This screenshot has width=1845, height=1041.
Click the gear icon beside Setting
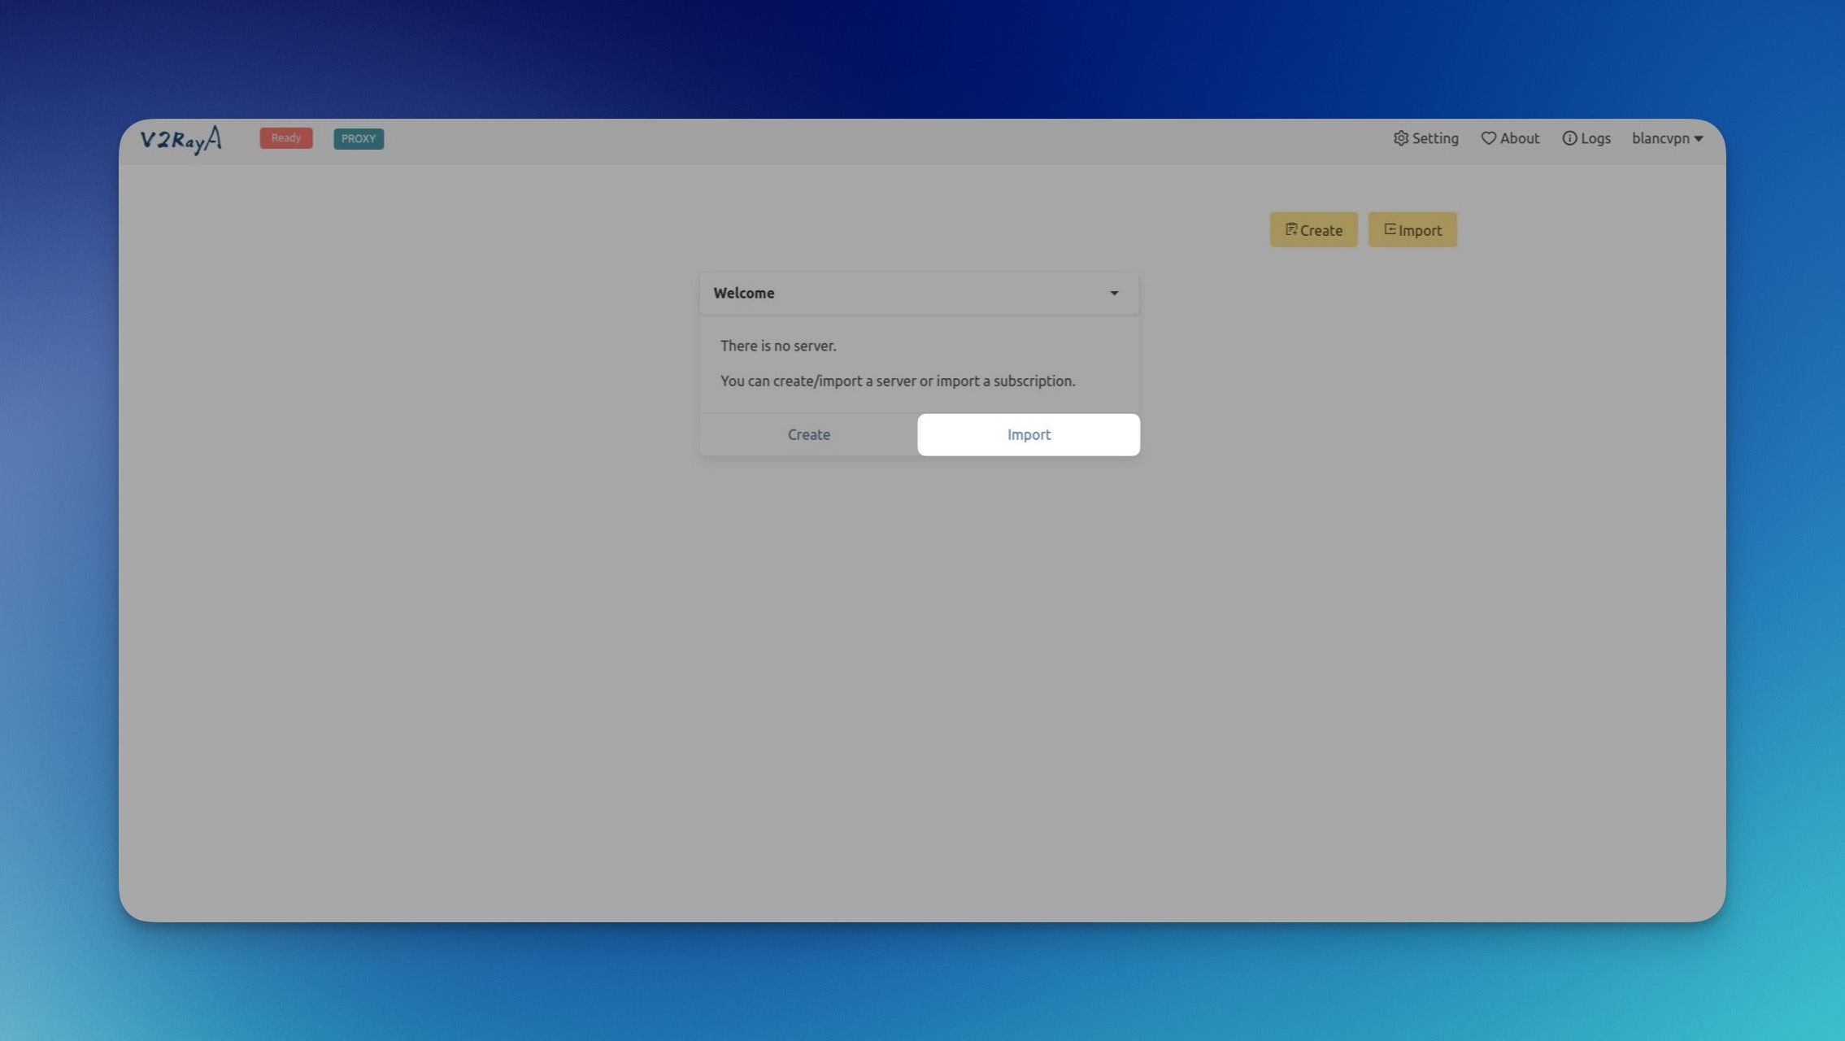[x=1400, y=138]
